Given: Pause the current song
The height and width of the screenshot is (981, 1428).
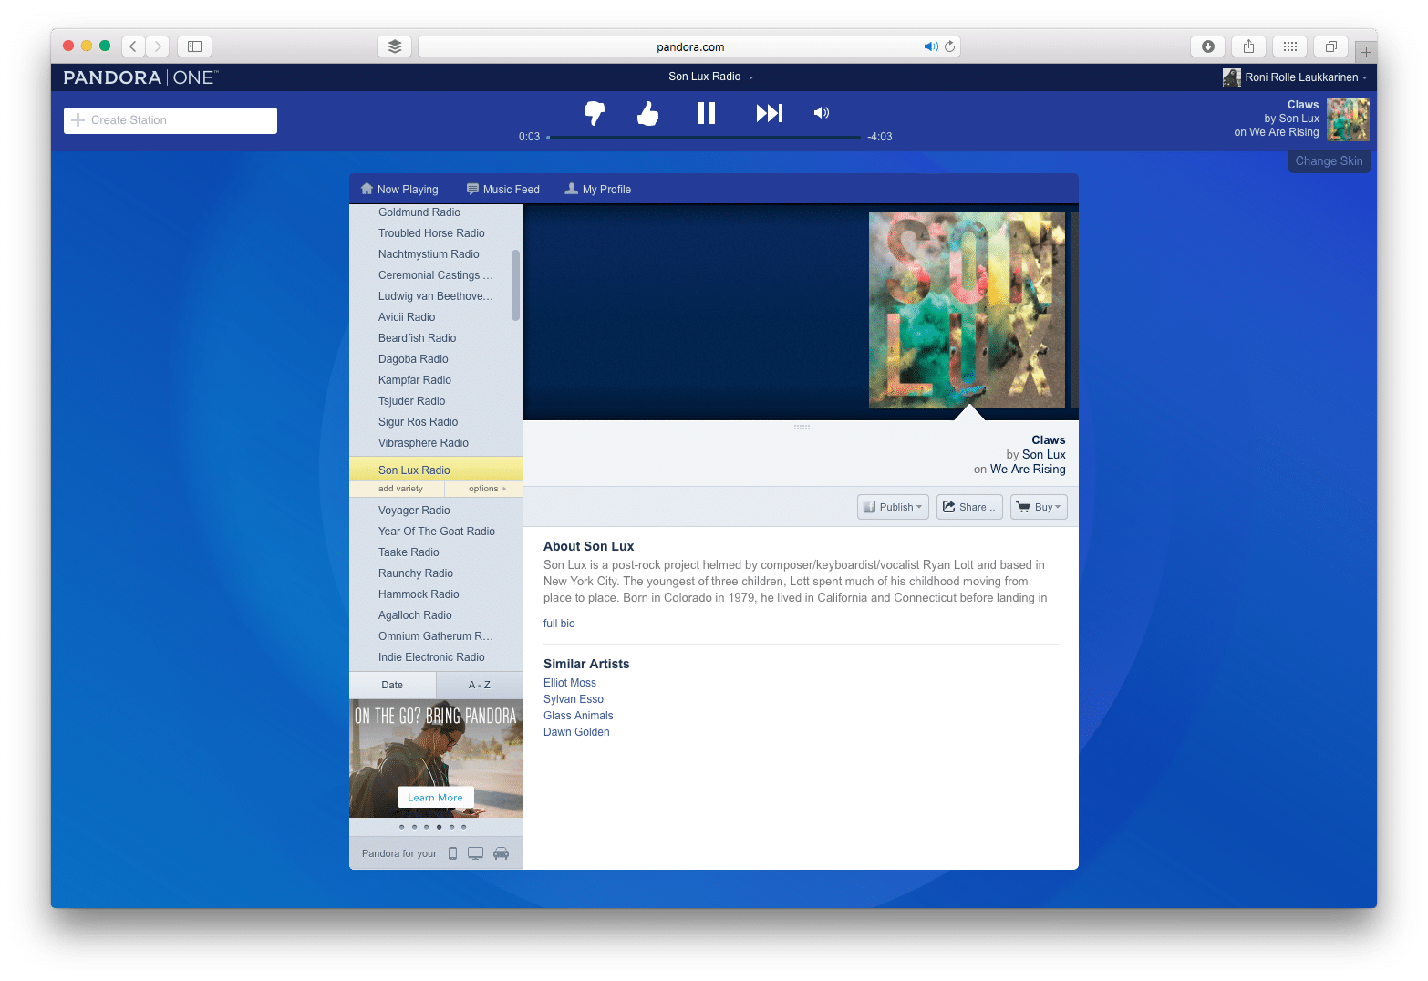Looking at the screenshot, I should click(x=707, y=113).
